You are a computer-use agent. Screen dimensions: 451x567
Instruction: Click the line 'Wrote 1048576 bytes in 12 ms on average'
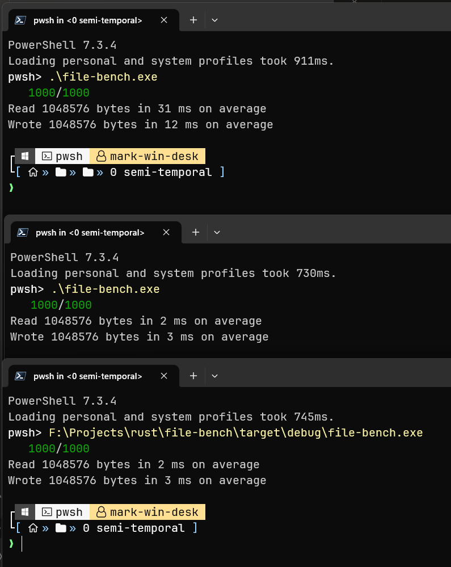tap(141, 125)
